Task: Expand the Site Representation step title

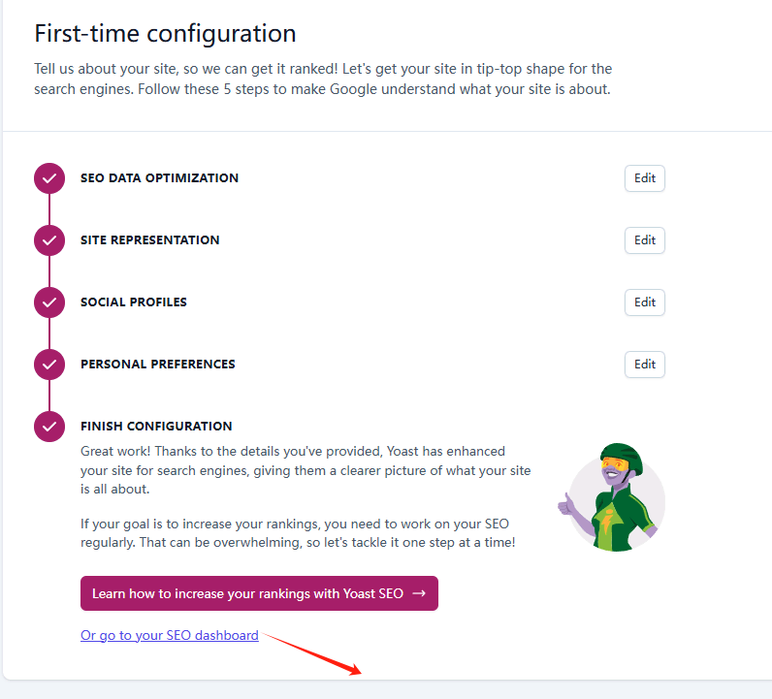Action: pyautogui.click(x=149, y=240)
